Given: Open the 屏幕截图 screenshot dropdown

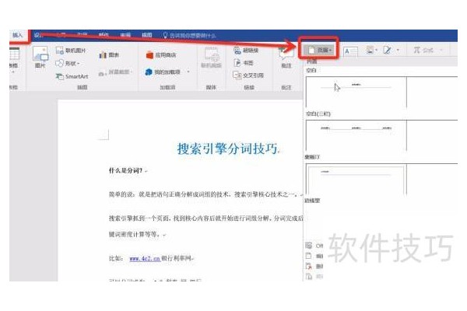Looking at the screenshot, I should [115, 72].
